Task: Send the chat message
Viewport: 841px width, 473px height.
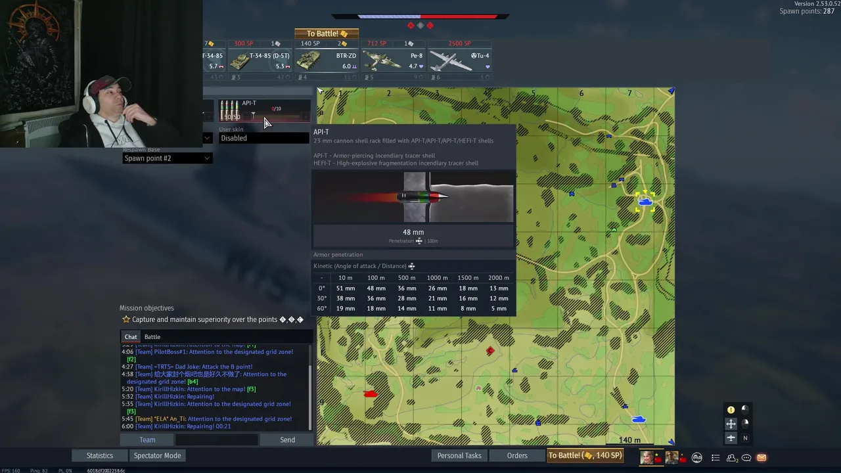Action: pos(287,440)
